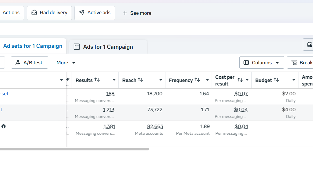Viewport: 313px width, 193px height.
Task: Open the Budget column options caret
Action: [x=294, y=80]
